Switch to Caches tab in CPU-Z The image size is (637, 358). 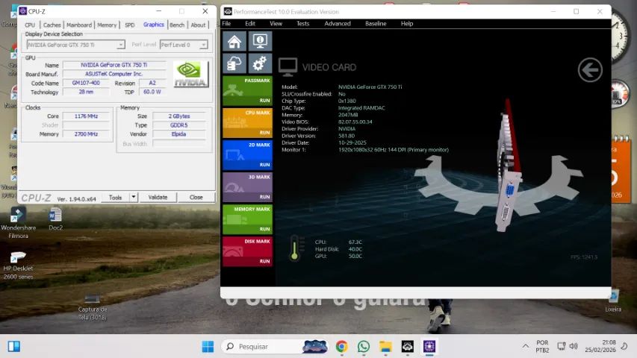tap(52, 25)
